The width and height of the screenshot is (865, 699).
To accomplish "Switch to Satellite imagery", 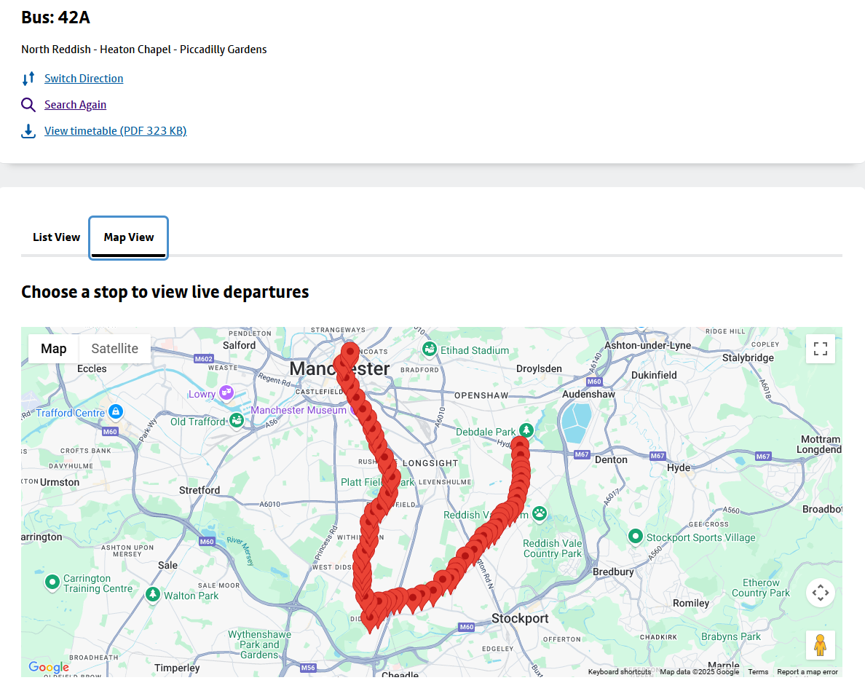I will pyautogui.click(x=115, y=349).
